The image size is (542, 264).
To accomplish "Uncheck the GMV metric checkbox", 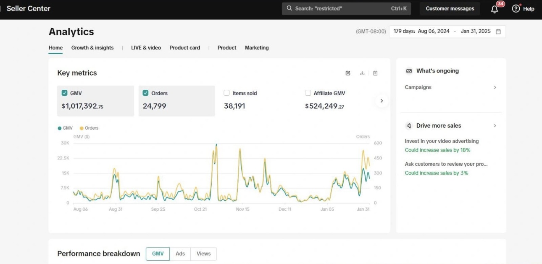I will point(65,93).
